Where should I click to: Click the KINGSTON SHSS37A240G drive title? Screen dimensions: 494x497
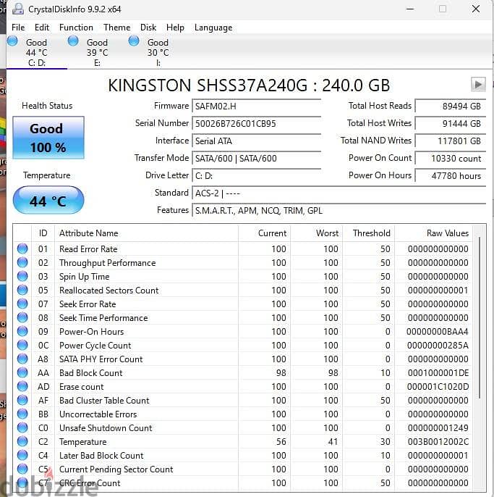[x=249, y=85]
